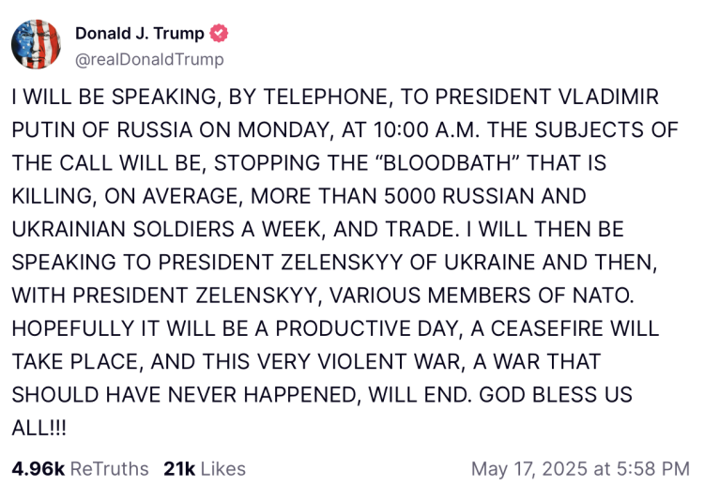View the 4.96k ReTruths list
704x486 pixels.
click(x=80, y=468)
